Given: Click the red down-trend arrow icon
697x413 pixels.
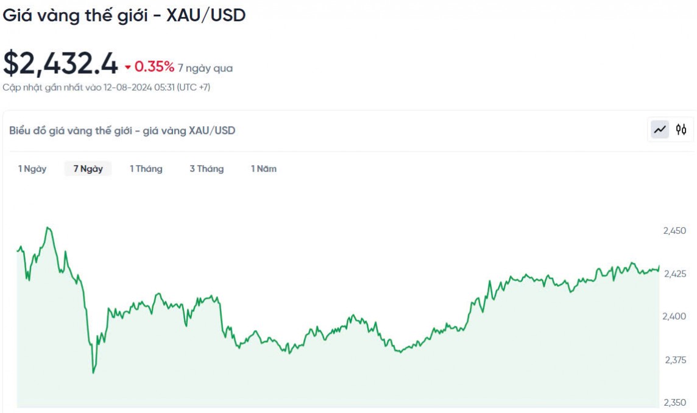Looking at the screenshot, I should point(128,68).
